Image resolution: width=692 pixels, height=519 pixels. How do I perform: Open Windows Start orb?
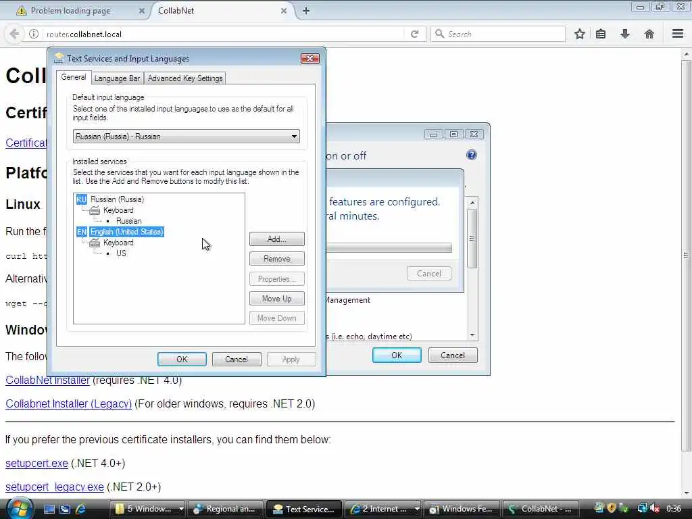[x=20, y=509]
